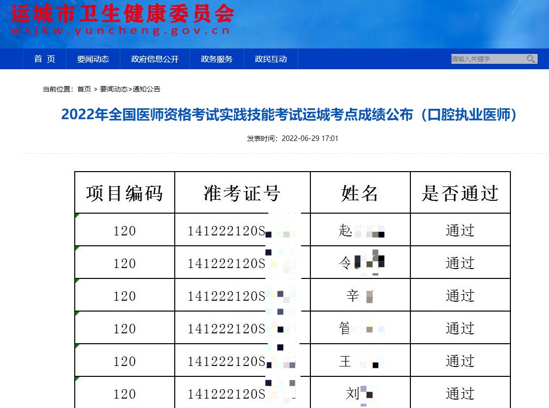Select 政府信息公开 in the navigation bar
The width and height of the screenshot is (549, 408).
coord(154,59)
